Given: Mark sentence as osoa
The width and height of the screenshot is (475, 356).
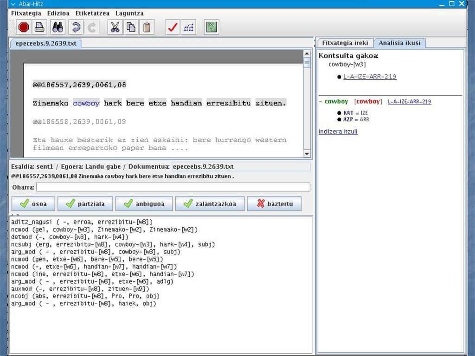Looking at the screenshot, I should [x=33, y=204].
